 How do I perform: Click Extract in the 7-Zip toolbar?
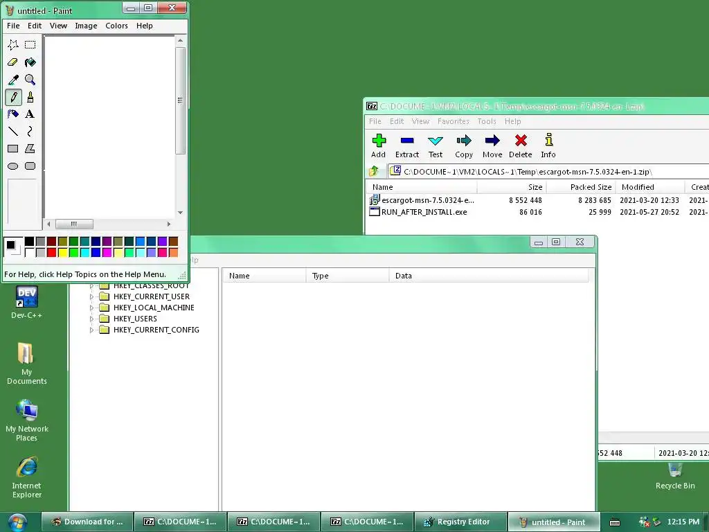click(407, 145)
